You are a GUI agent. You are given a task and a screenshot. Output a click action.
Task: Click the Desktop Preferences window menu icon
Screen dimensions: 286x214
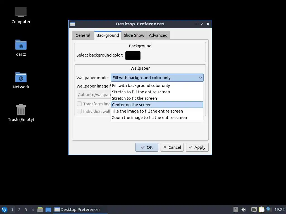pyautogui.click(x=73, y=24)
